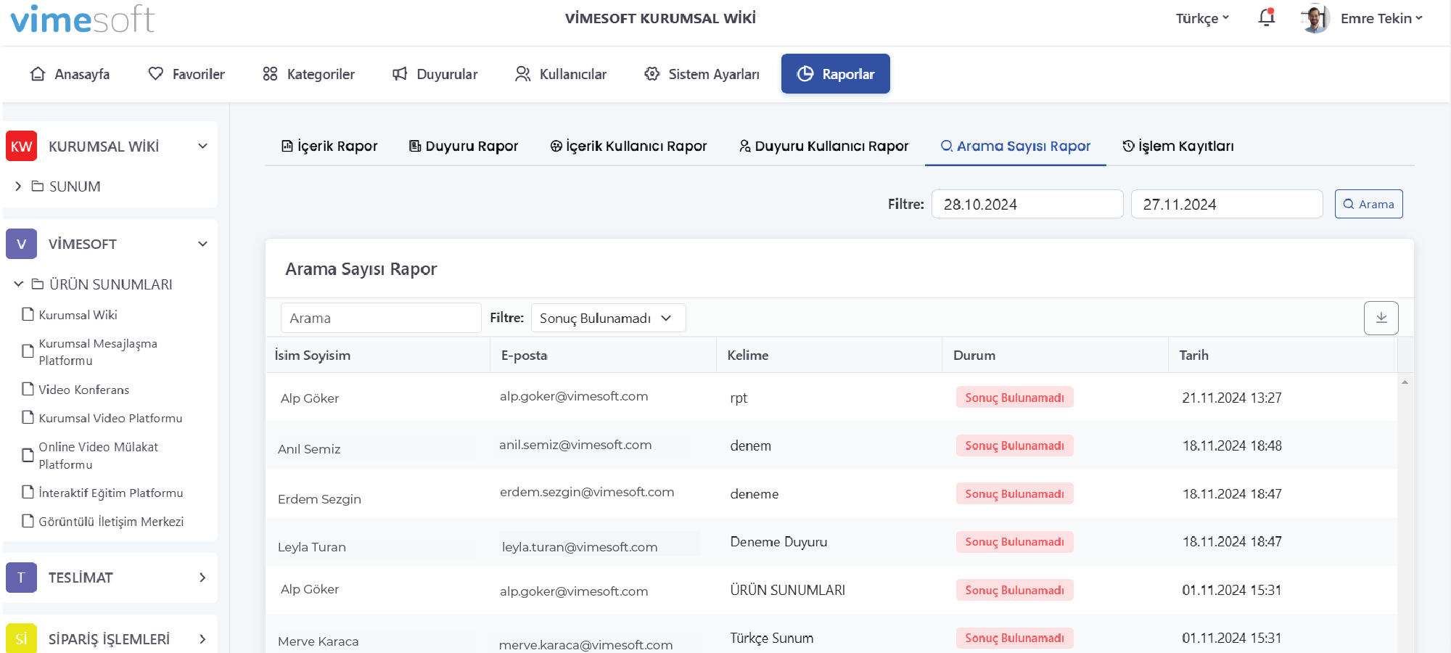Expand the TESLİMAT section chevron
The image size is (1451, 653).
coord(203,578)
